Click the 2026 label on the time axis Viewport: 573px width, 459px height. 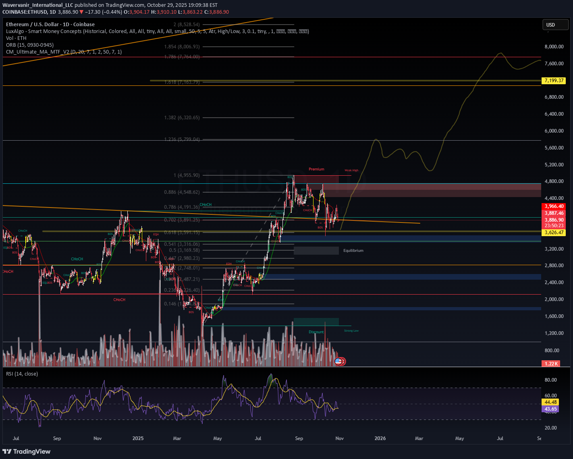(x=380, y=438)
